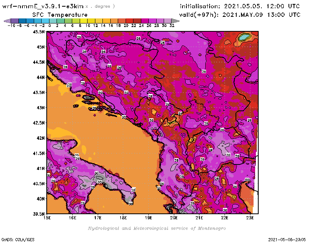Screen dimensions: 314x242
Task: Select the magenta 24 to 26 legend swatch
Action: 145,21
